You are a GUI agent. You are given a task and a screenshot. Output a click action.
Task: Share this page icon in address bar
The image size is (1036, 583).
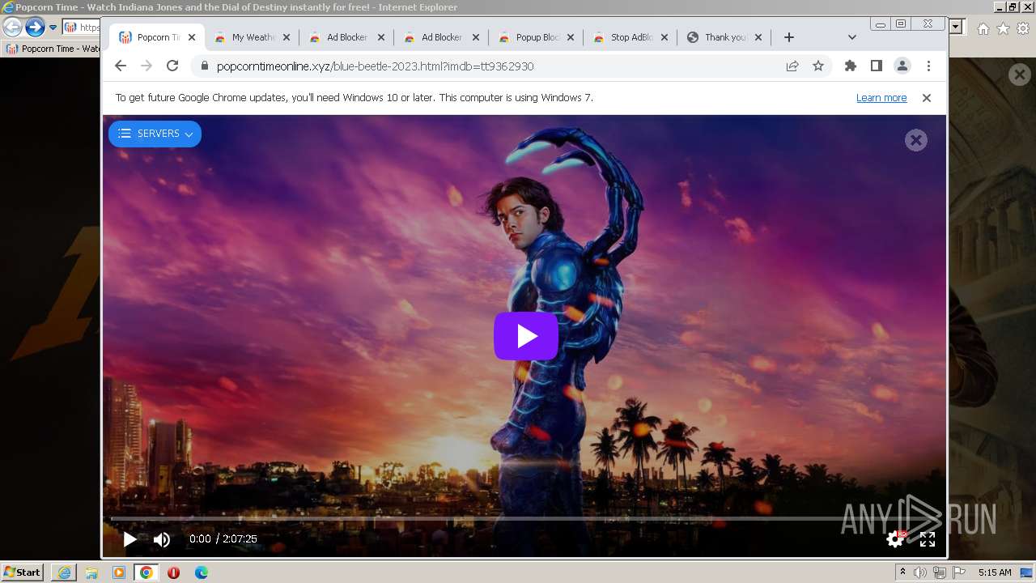pyautogui.click(x=792, y=66)
